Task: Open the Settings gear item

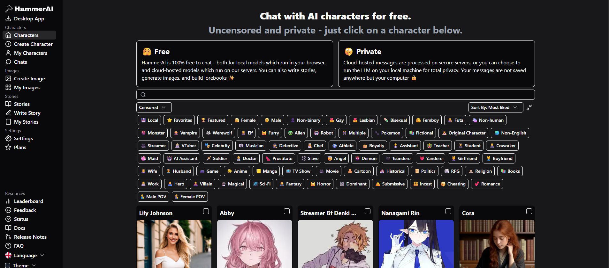Action: (19, 138)
